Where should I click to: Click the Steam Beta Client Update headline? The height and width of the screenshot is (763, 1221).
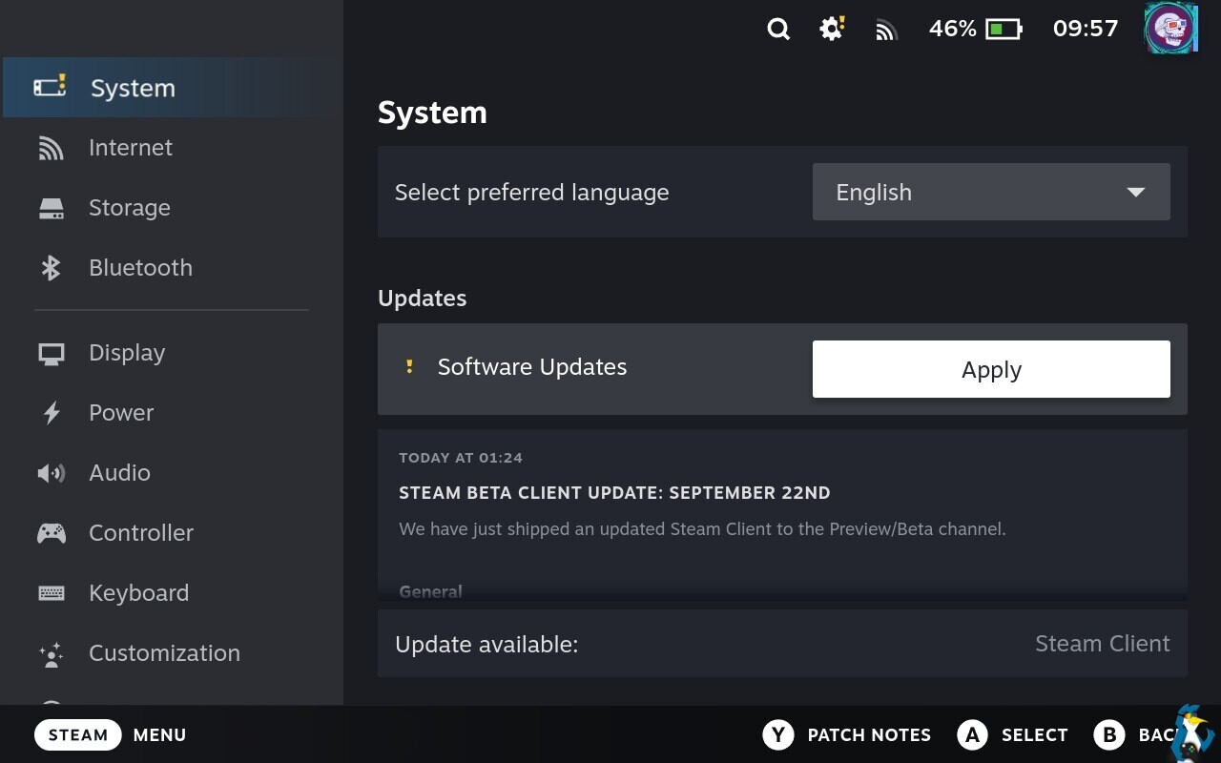614,493
